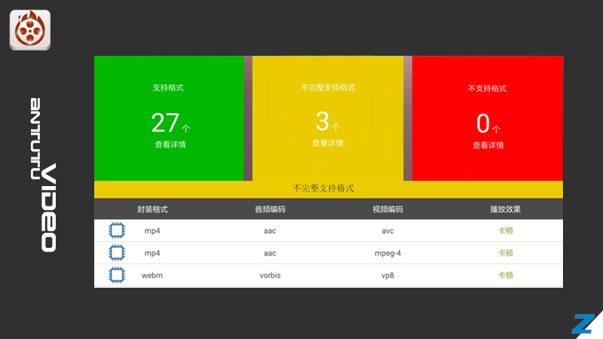View details link under 3 partial formats

328,143
